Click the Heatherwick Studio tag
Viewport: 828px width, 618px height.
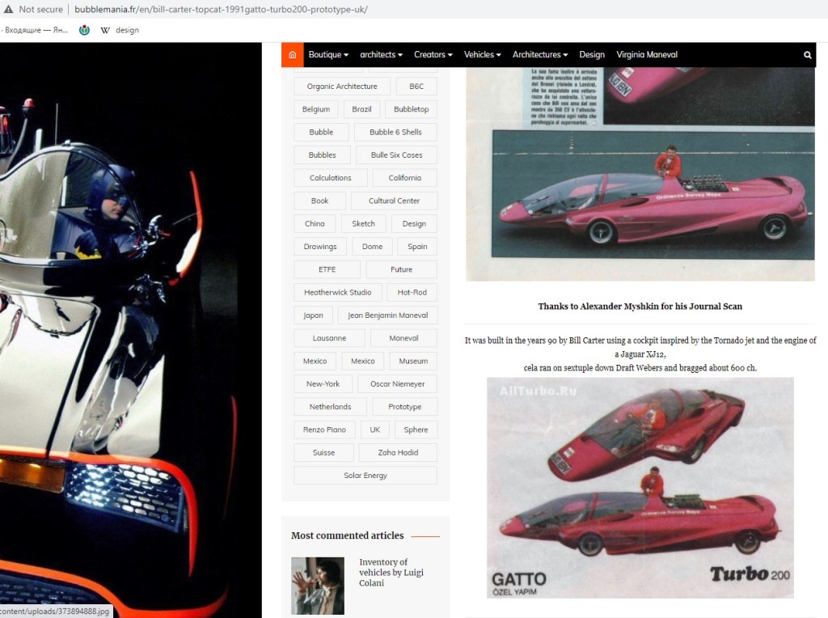[x=337, y=292]
